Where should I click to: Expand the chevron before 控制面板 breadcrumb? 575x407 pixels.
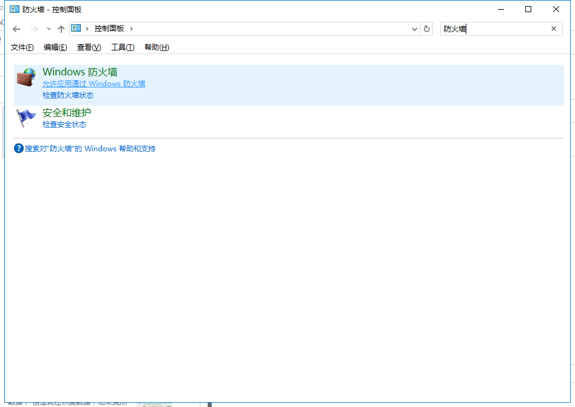[x=87, y=29]
